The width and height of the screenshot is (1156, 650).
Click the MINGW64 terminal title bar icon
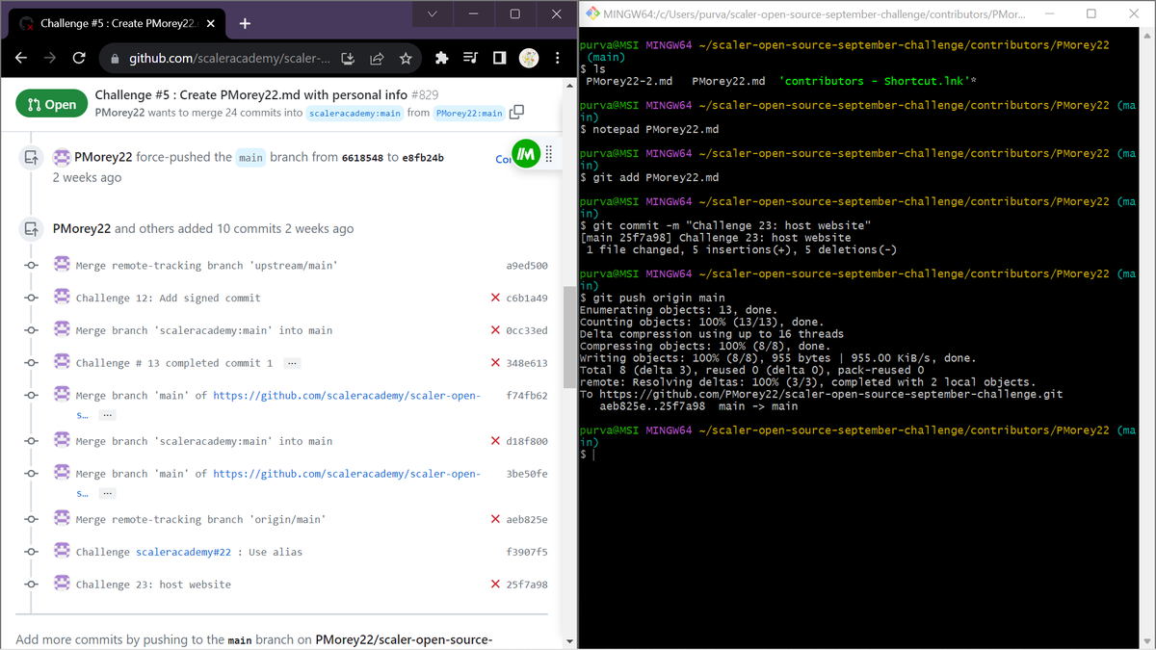pyautogui.click(x=591, y=13)
